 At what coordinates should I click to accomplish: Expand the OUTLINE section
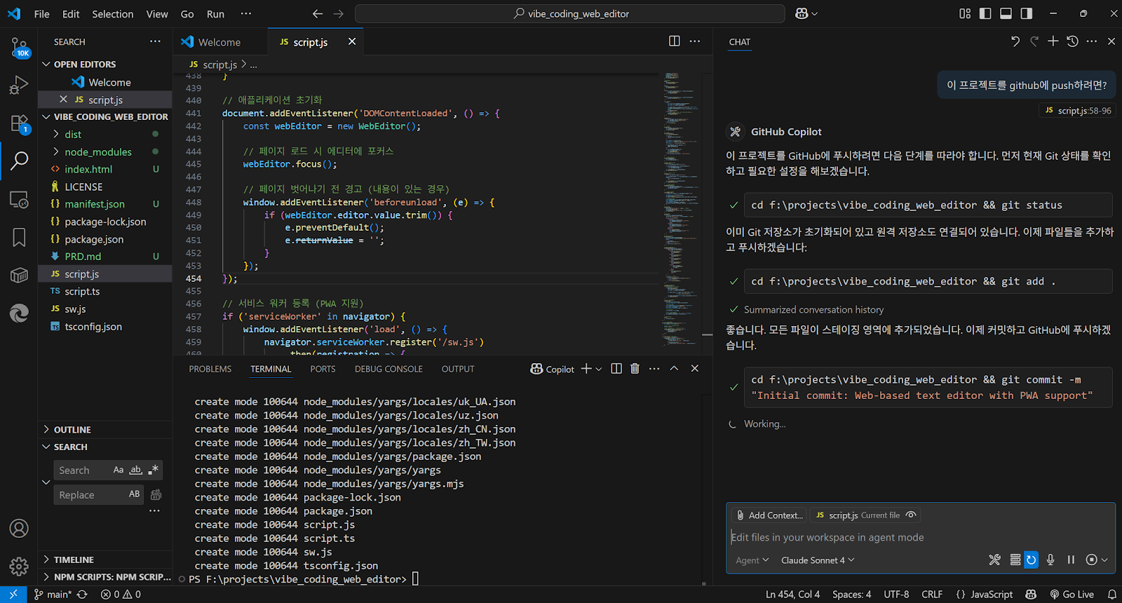coord(72,429)
